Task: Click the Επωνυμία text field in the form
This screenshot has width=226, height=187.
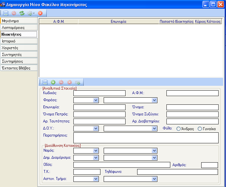Action: point(99,107)
